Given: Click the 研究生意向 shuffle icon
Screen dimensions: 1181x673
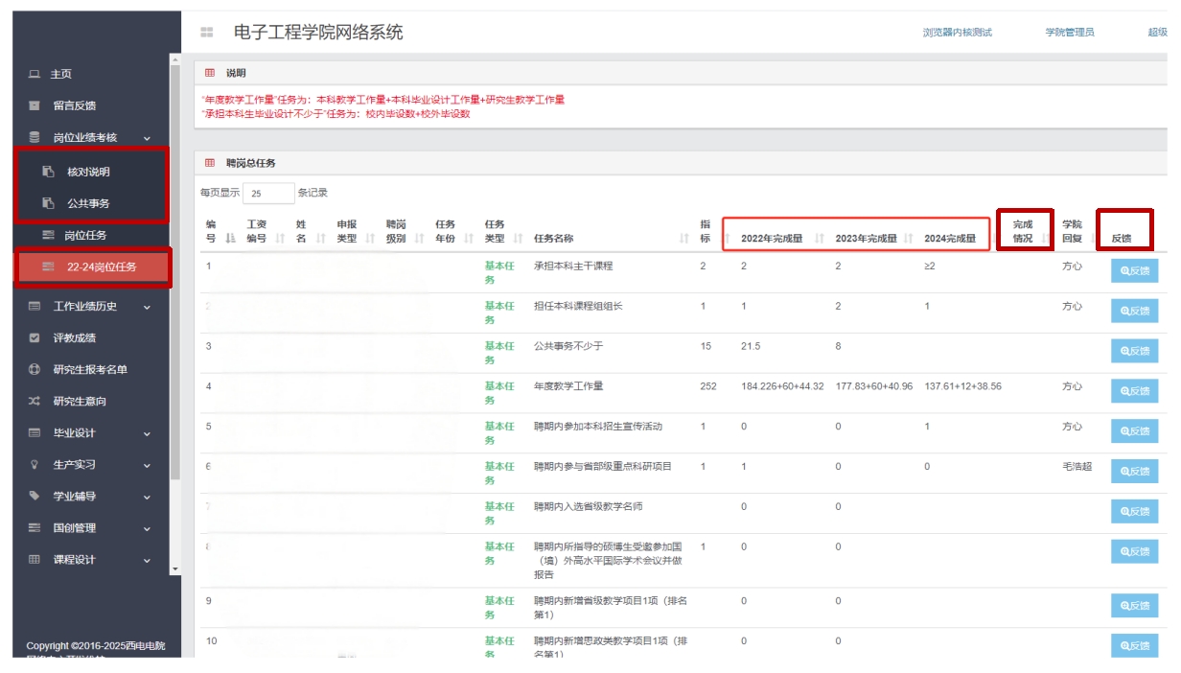Looking at the screenshot, I should [35, 402].
